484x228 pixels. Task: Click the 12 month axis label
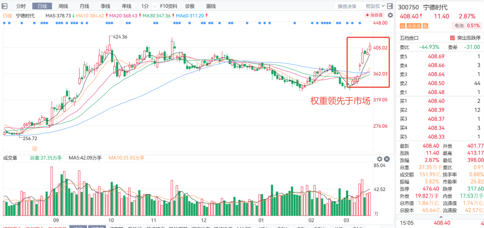[203, 220]
